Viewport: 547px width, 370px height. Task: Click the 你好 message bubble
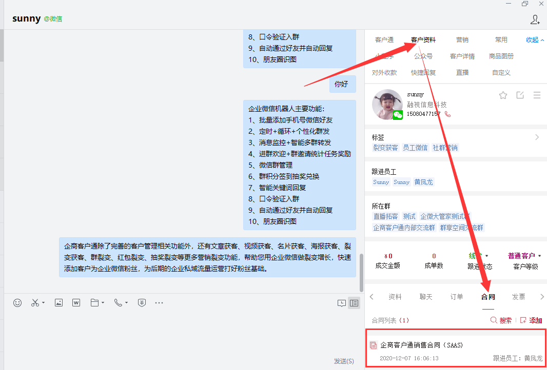coord(342,84)
